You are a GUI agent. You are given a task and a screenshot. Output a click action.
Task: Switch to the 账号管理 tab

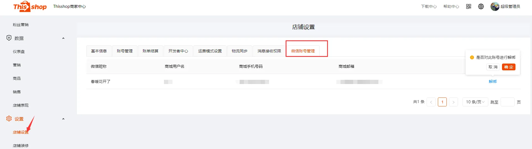coord(125,51)
